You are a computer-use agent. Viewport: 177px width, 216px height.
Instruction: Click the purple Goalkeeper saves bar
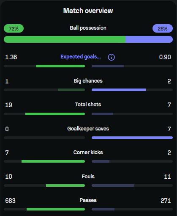[132, 138]
